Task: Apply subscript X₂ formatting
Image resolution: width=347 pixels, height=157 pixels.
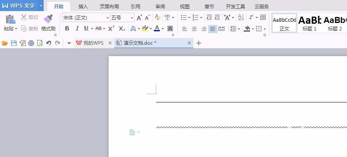Action: tap(122, 28)
